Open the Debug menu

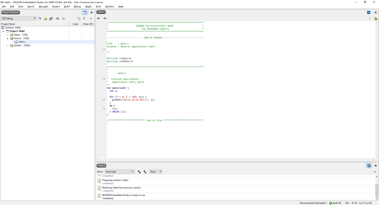[x=77, y=7]
